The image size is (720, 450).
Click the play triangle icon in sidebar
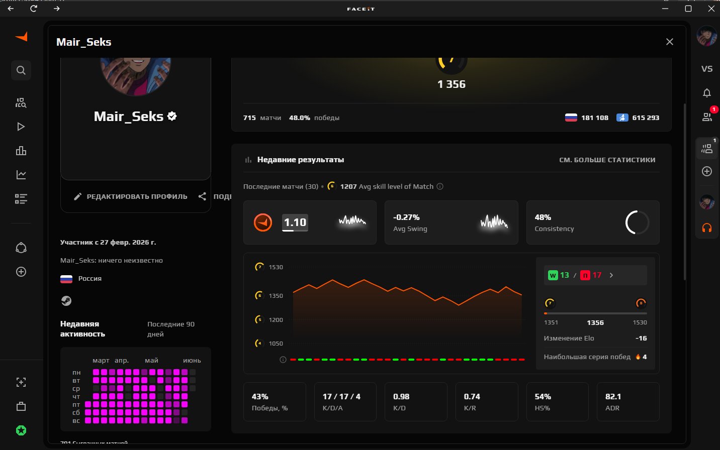point(21,127)
